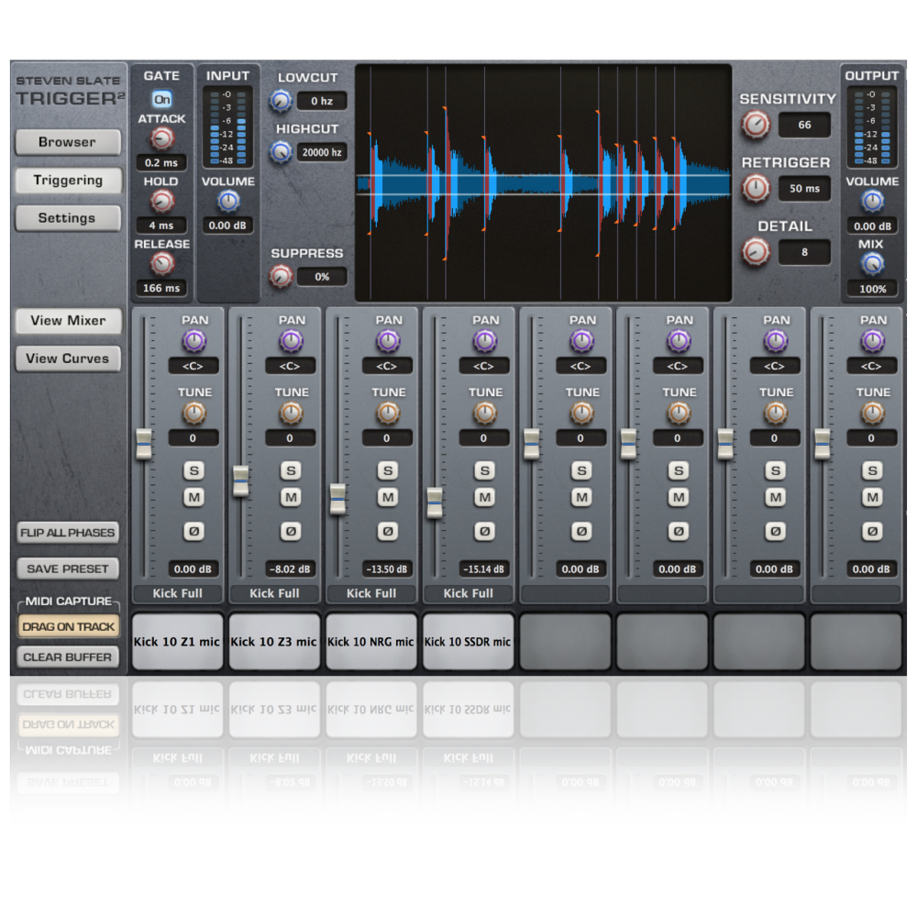The height and width of the screenshot is (916, 917).
Task: Click the Flip All Phases button
Action: 67,532
